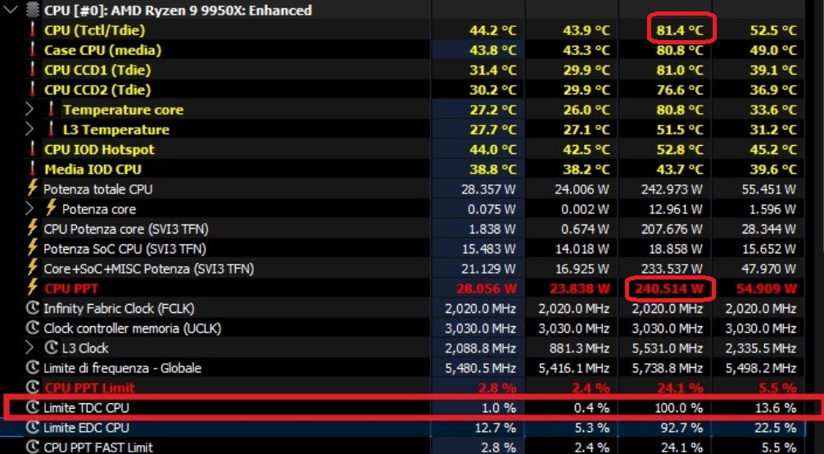Click the 881.3 MHz minimum L3 Clock value
Image resolution: width=824 pixels, height=454 pixels.
[x=580, y=348]
